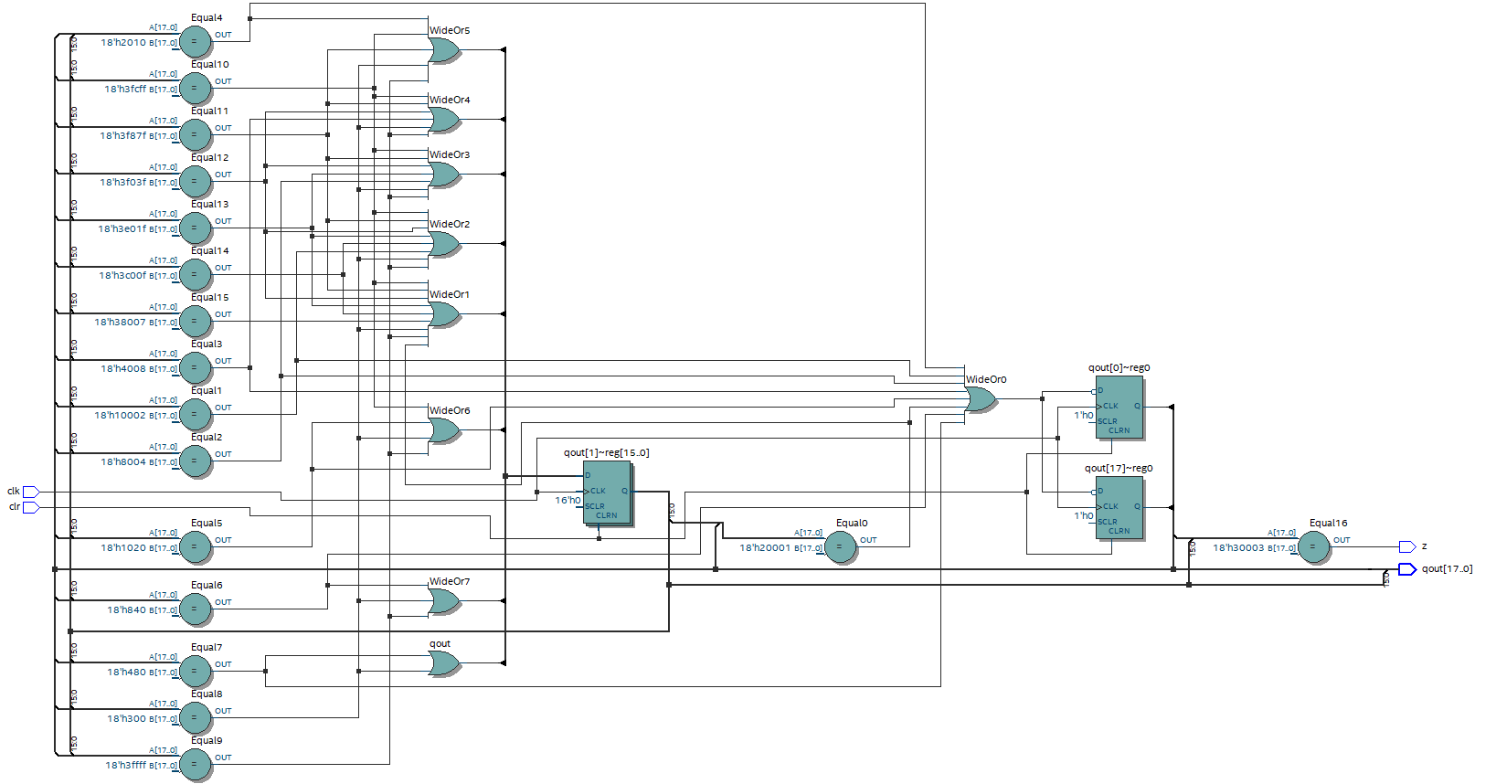Select the qout[0]~reg0 register block
The image size is (1496, 784).
(x=1120, y=408)
